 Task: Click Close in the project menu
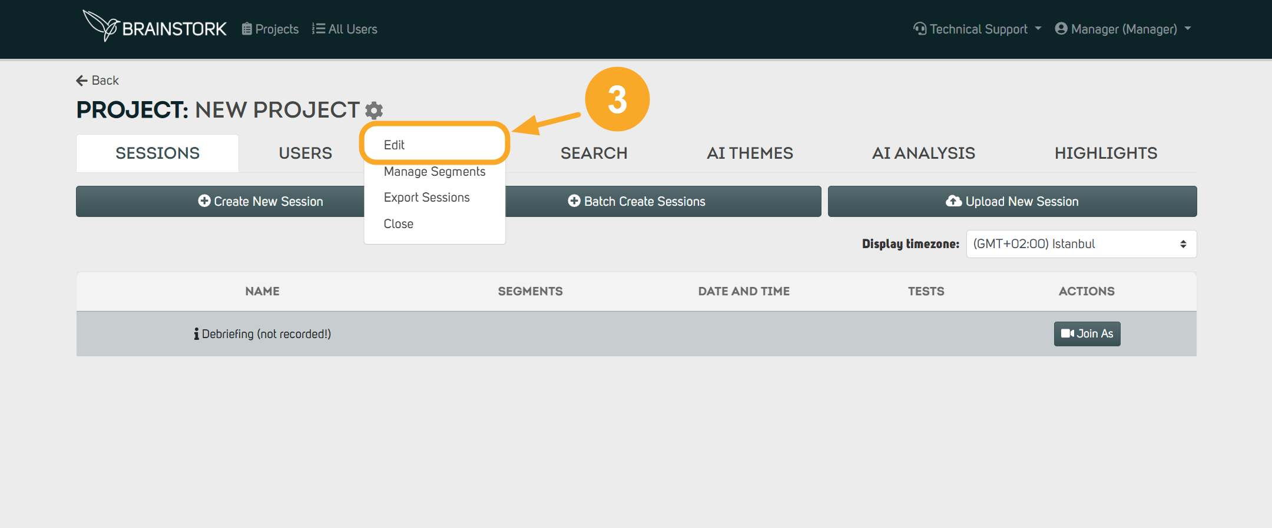tap(399, 224)
